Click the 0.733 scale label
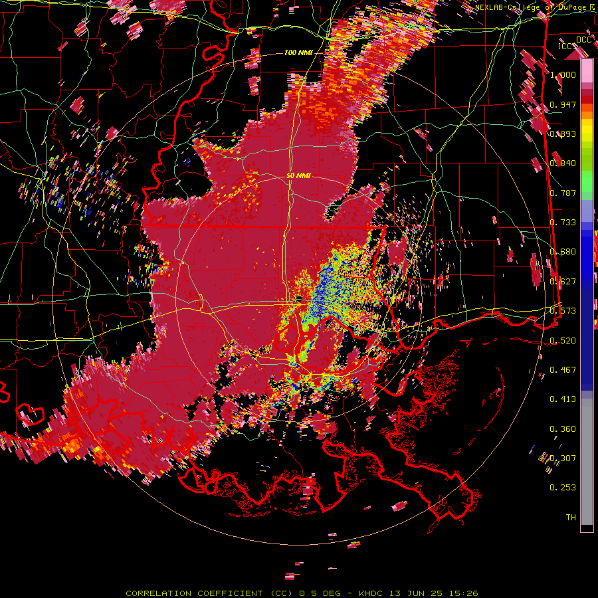The height and width of the screenshot is (598, 598). tap(563, 223)
